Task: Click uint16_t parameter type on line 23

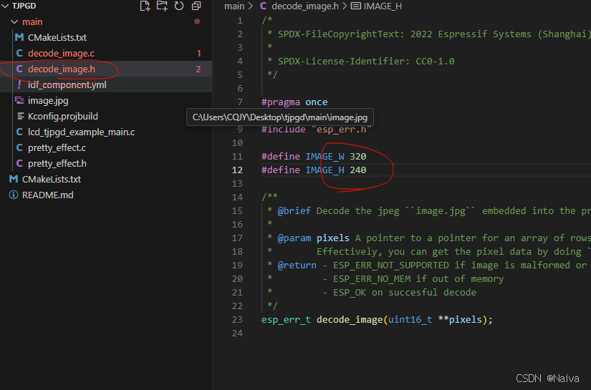Action: point(410,320)
